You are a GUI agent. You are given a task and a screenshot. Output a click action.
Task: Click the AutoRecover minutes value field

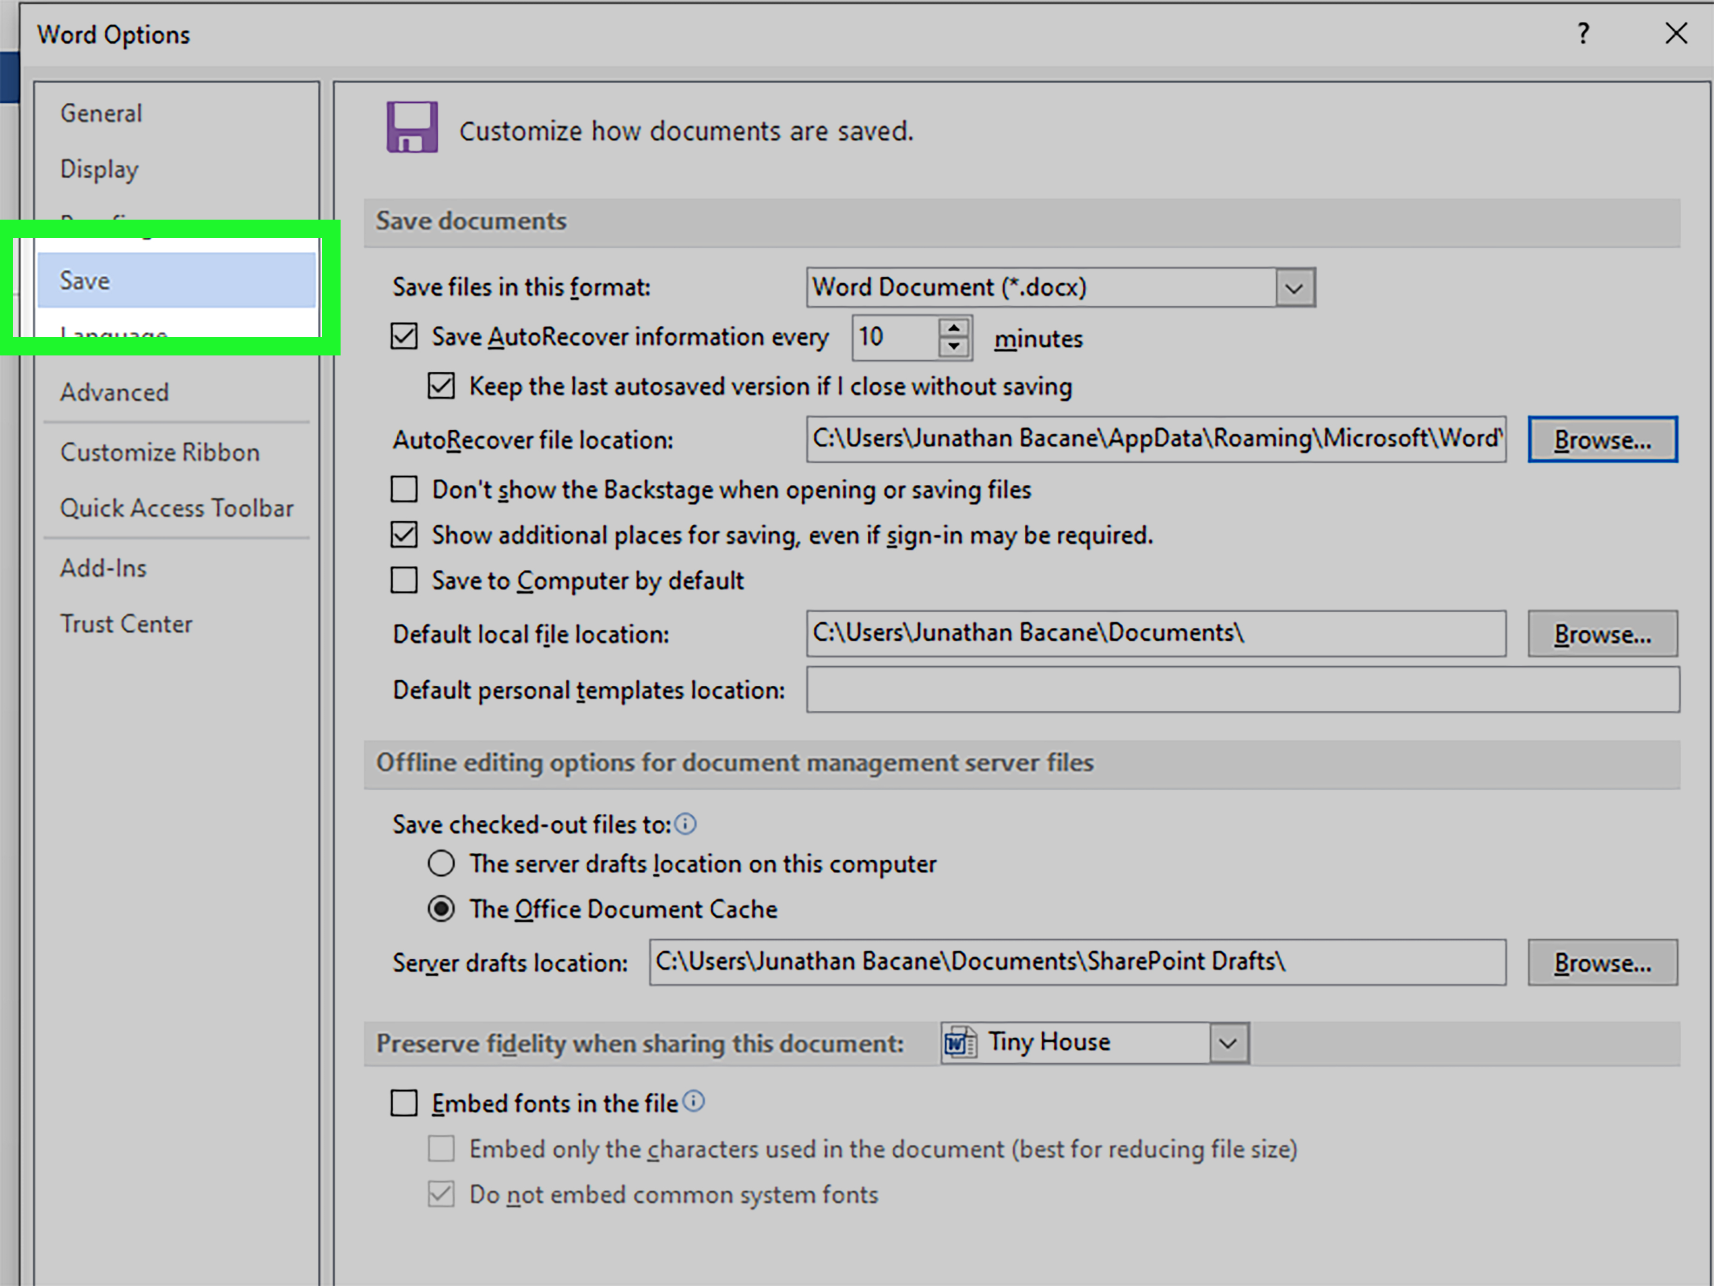click(896, 338)
